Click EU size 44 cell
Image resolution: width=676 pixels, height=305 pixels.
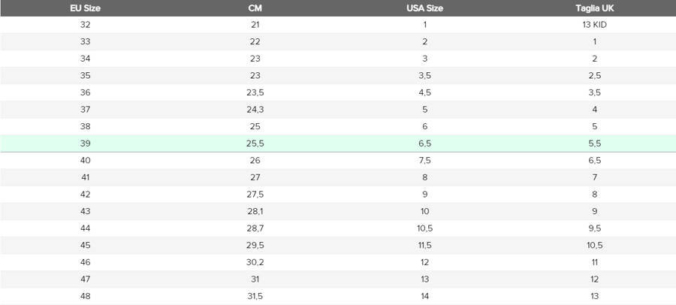[85, 228]
